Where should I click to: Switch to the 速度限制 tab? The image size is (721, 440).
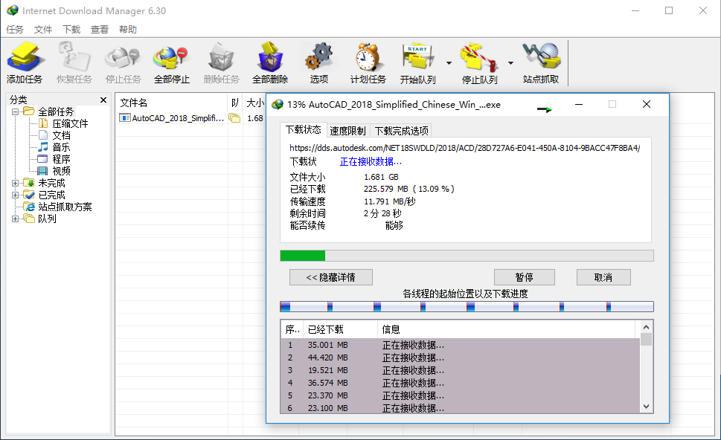point(347,131)
